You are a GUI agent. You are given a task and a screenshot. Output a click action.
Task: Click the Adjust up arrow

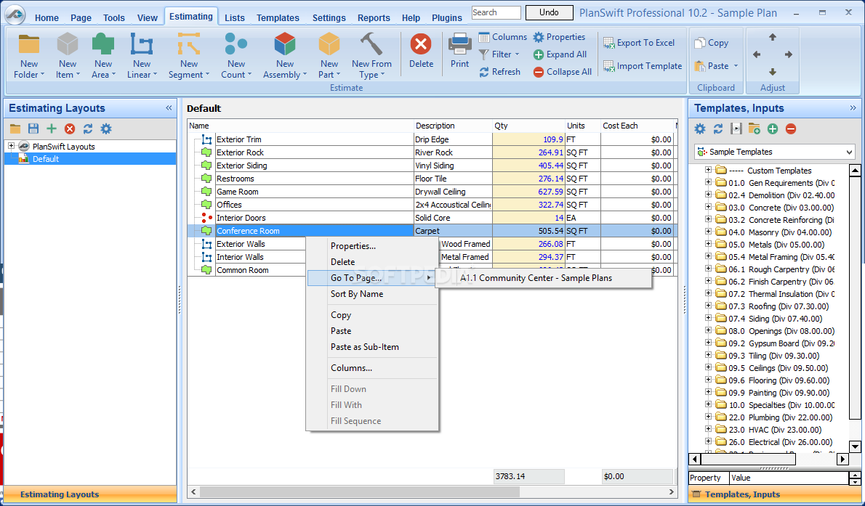pyautogui.click(x=772, y=37)
